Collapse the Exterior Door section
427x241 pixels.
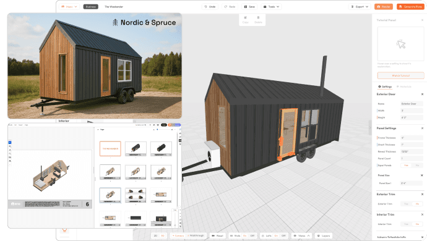pos(423,94)
